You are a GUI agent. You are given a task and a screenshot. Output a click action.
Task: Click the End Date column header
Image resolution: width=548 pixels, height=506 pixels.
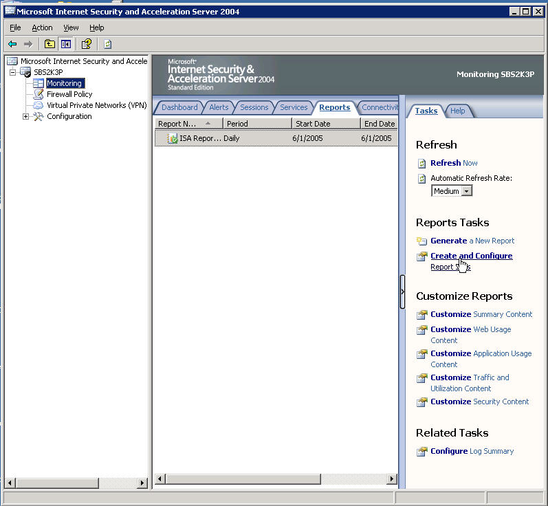click(x=380, y=123)
